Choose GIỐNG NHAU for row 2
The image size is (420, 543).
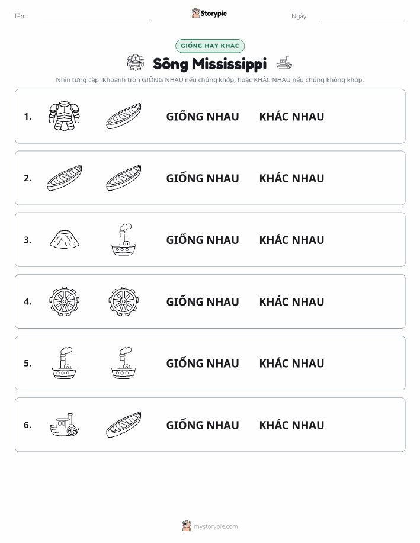point(203,178)
